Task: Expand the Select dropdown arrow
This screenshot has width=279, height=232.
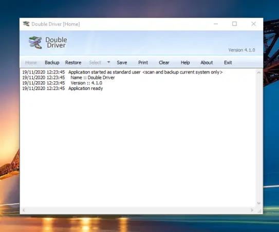Action: pyautogui.click(x=109, y=62)
